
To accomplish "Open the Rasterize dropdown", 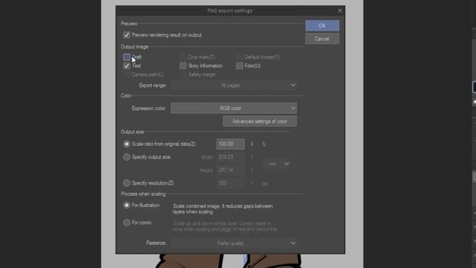I will point(234,243).
